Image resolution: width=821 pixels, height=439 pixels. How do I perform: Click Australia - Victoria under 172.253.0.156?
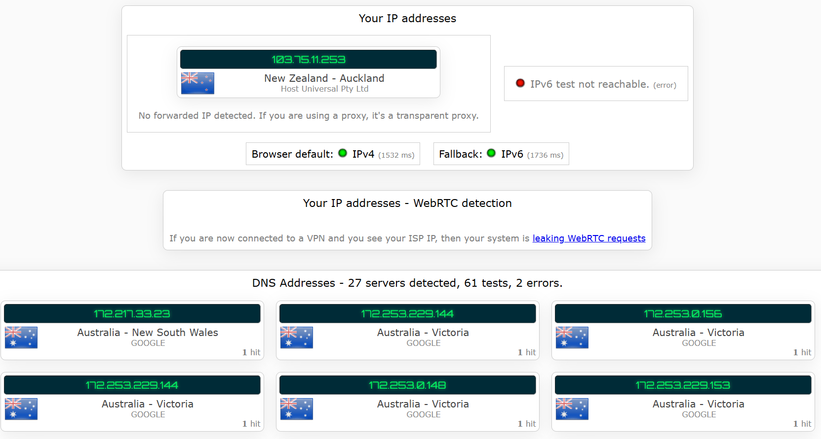tap(699, 333)
